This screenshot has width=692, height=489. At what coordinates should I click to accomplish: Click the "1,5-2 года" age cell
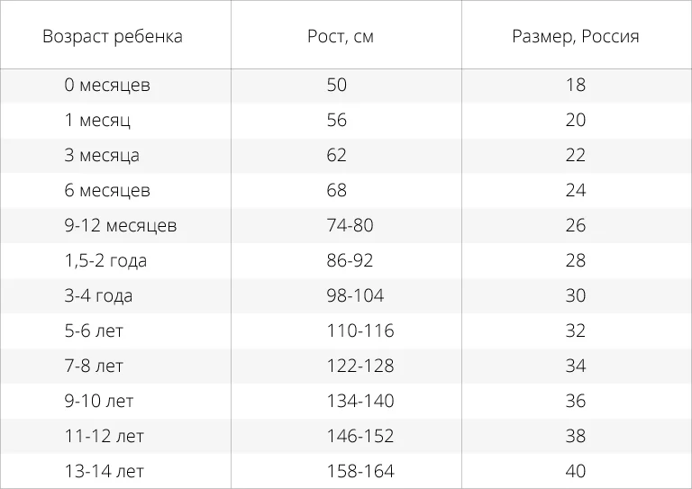(x=105, y=261)
